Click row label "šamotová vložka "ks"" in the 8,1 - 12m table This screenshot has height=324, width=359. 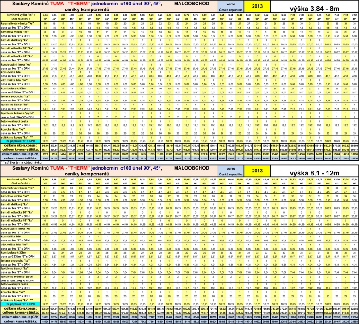point(15,196)
